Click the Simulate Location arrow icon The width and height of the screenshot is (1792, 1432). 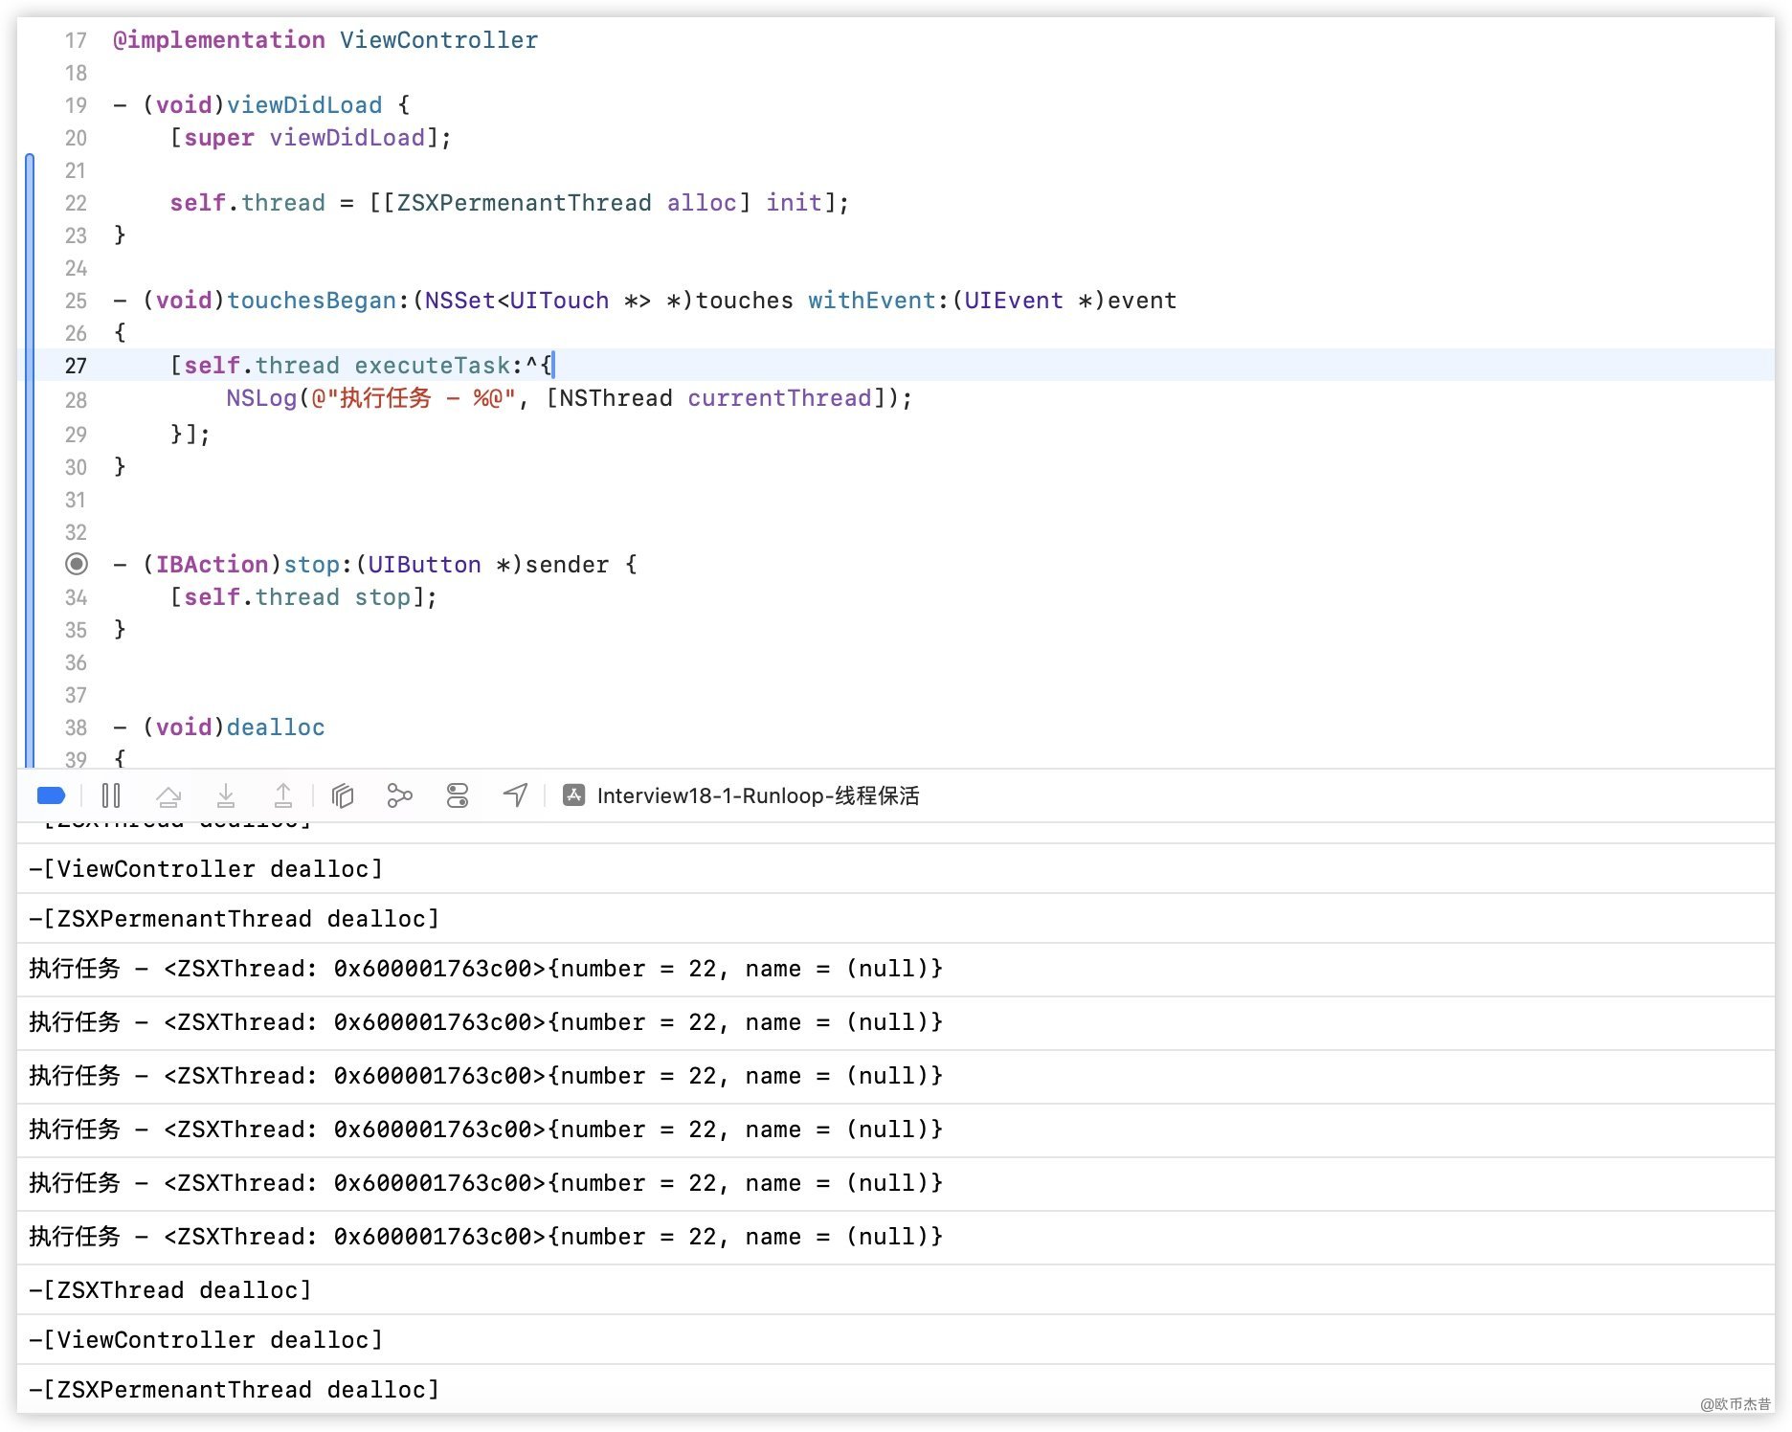coord(515,795)
